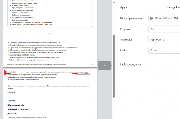Image resolution: width=180 pixels, height=119 pixels.
Task: Click the scrollbar up arrow of preview
Action: 114,2
